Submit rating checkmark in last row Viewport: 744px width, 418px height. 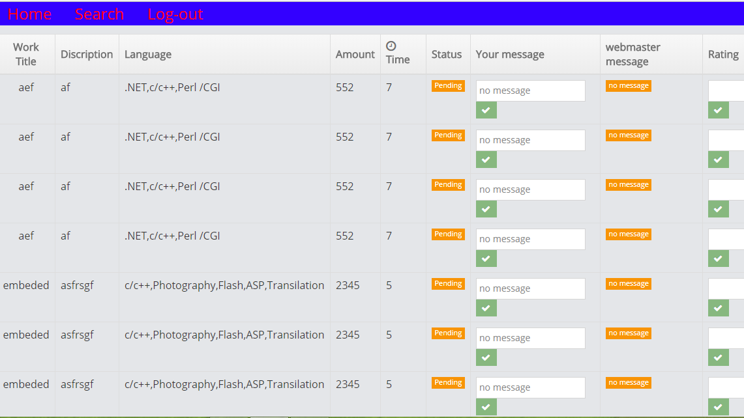718,408
